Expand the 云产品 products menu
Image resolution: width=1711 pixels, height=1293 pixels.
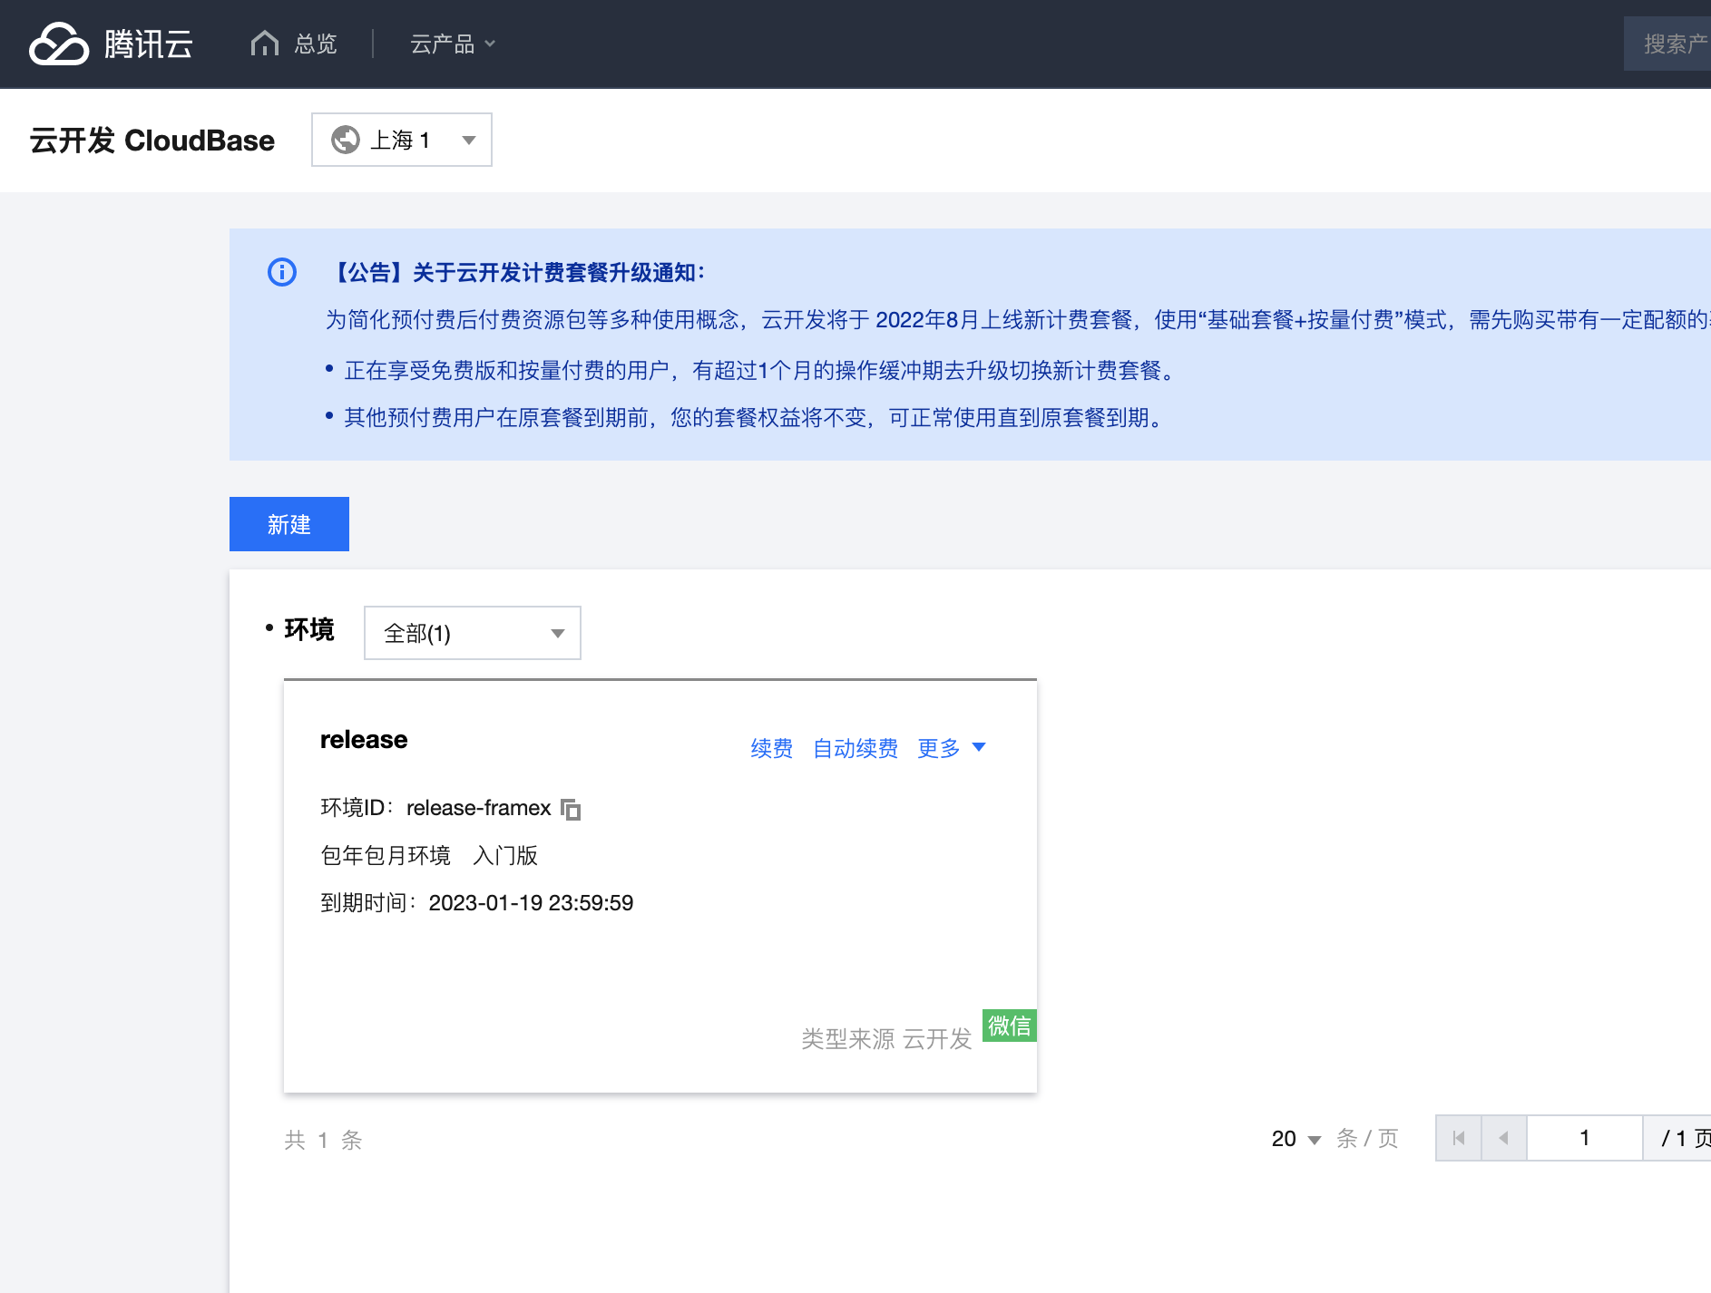click(x=453, y=44)
